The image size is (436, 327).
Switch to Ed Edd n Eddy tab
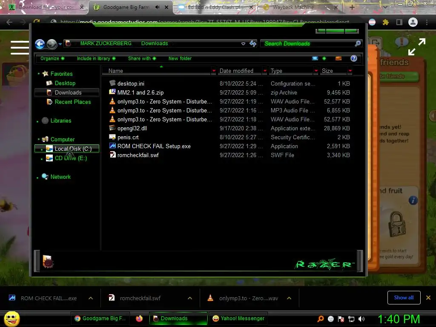(x=215, y=7)
